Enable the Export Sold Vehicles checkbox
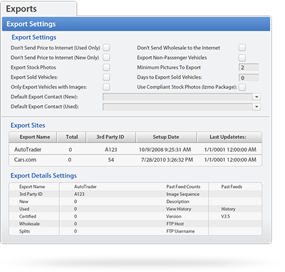 (x=106, y=77)
